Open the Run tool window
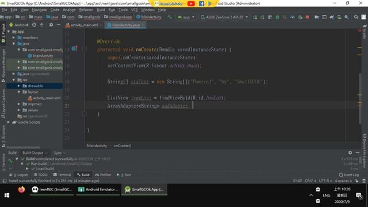Screen dimensions: 368x207 click(x=124, y=175)
